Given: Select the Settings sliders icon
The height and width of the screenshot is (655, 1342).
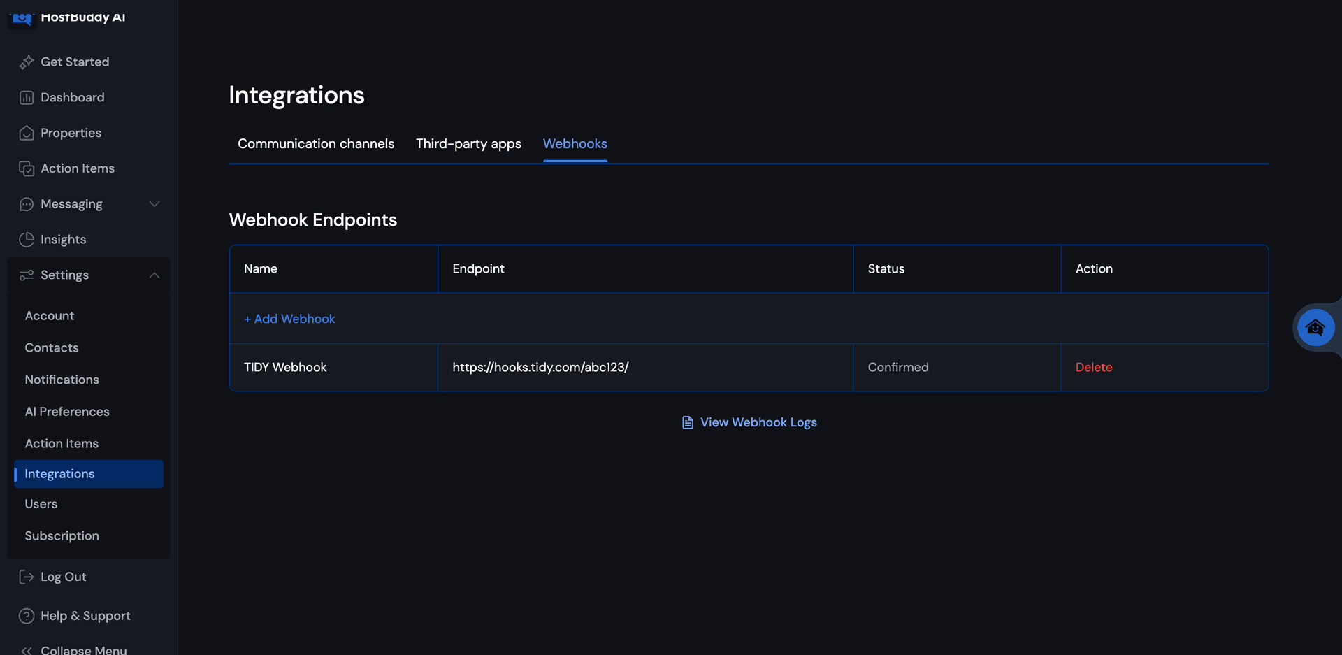Looking at the screenshot, I should (26, 275).
